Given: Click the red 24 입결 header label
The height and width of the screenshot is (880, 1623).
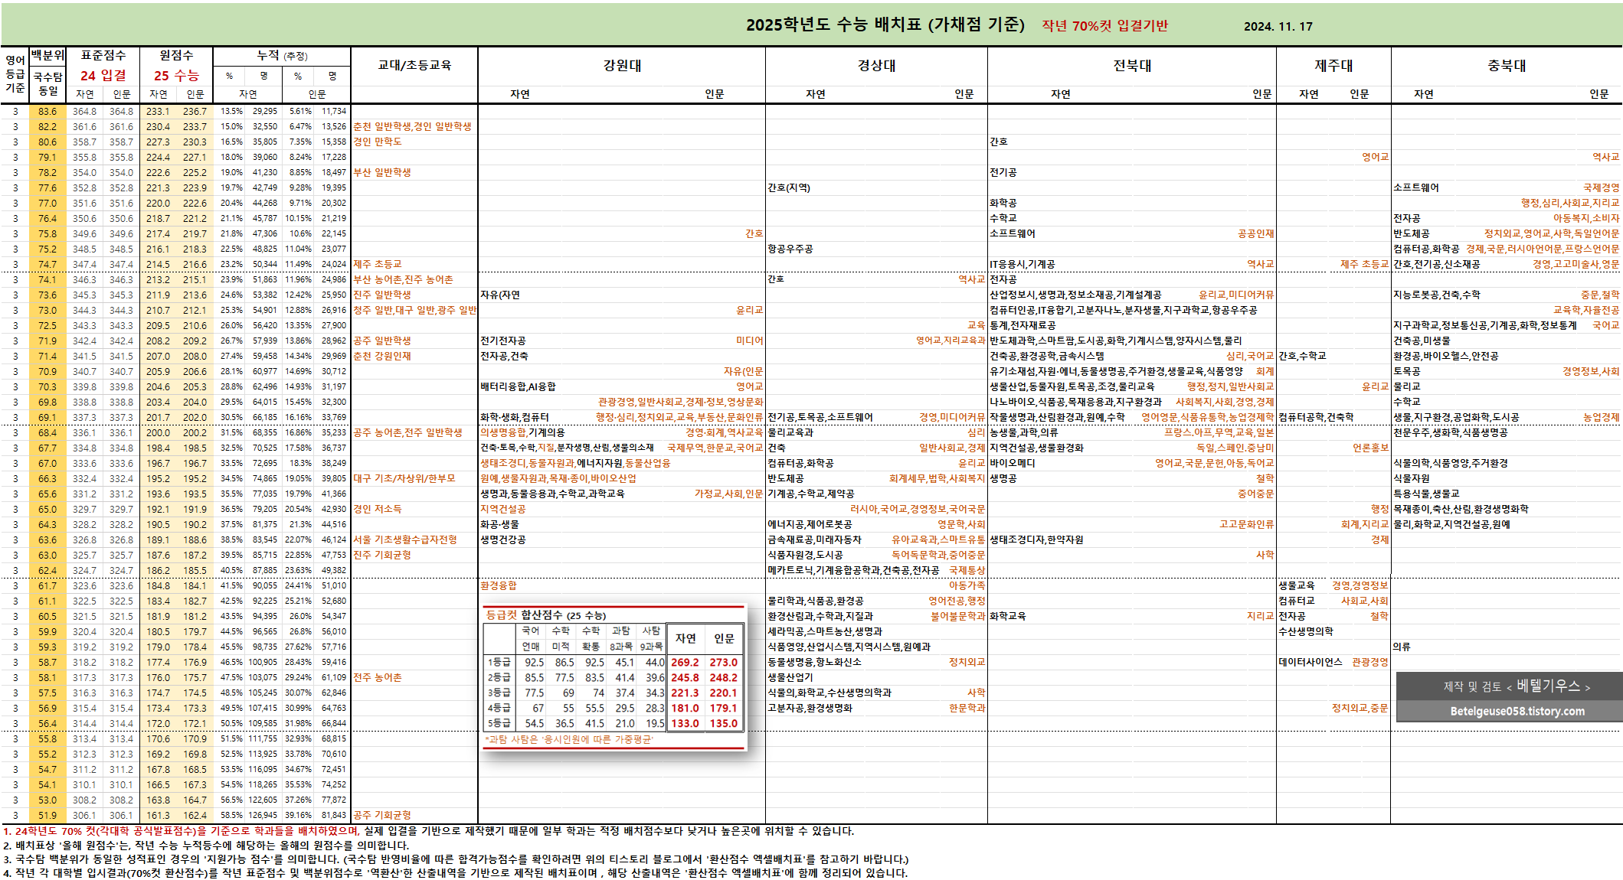Looking at the screenshot, I should click(103, 75).
